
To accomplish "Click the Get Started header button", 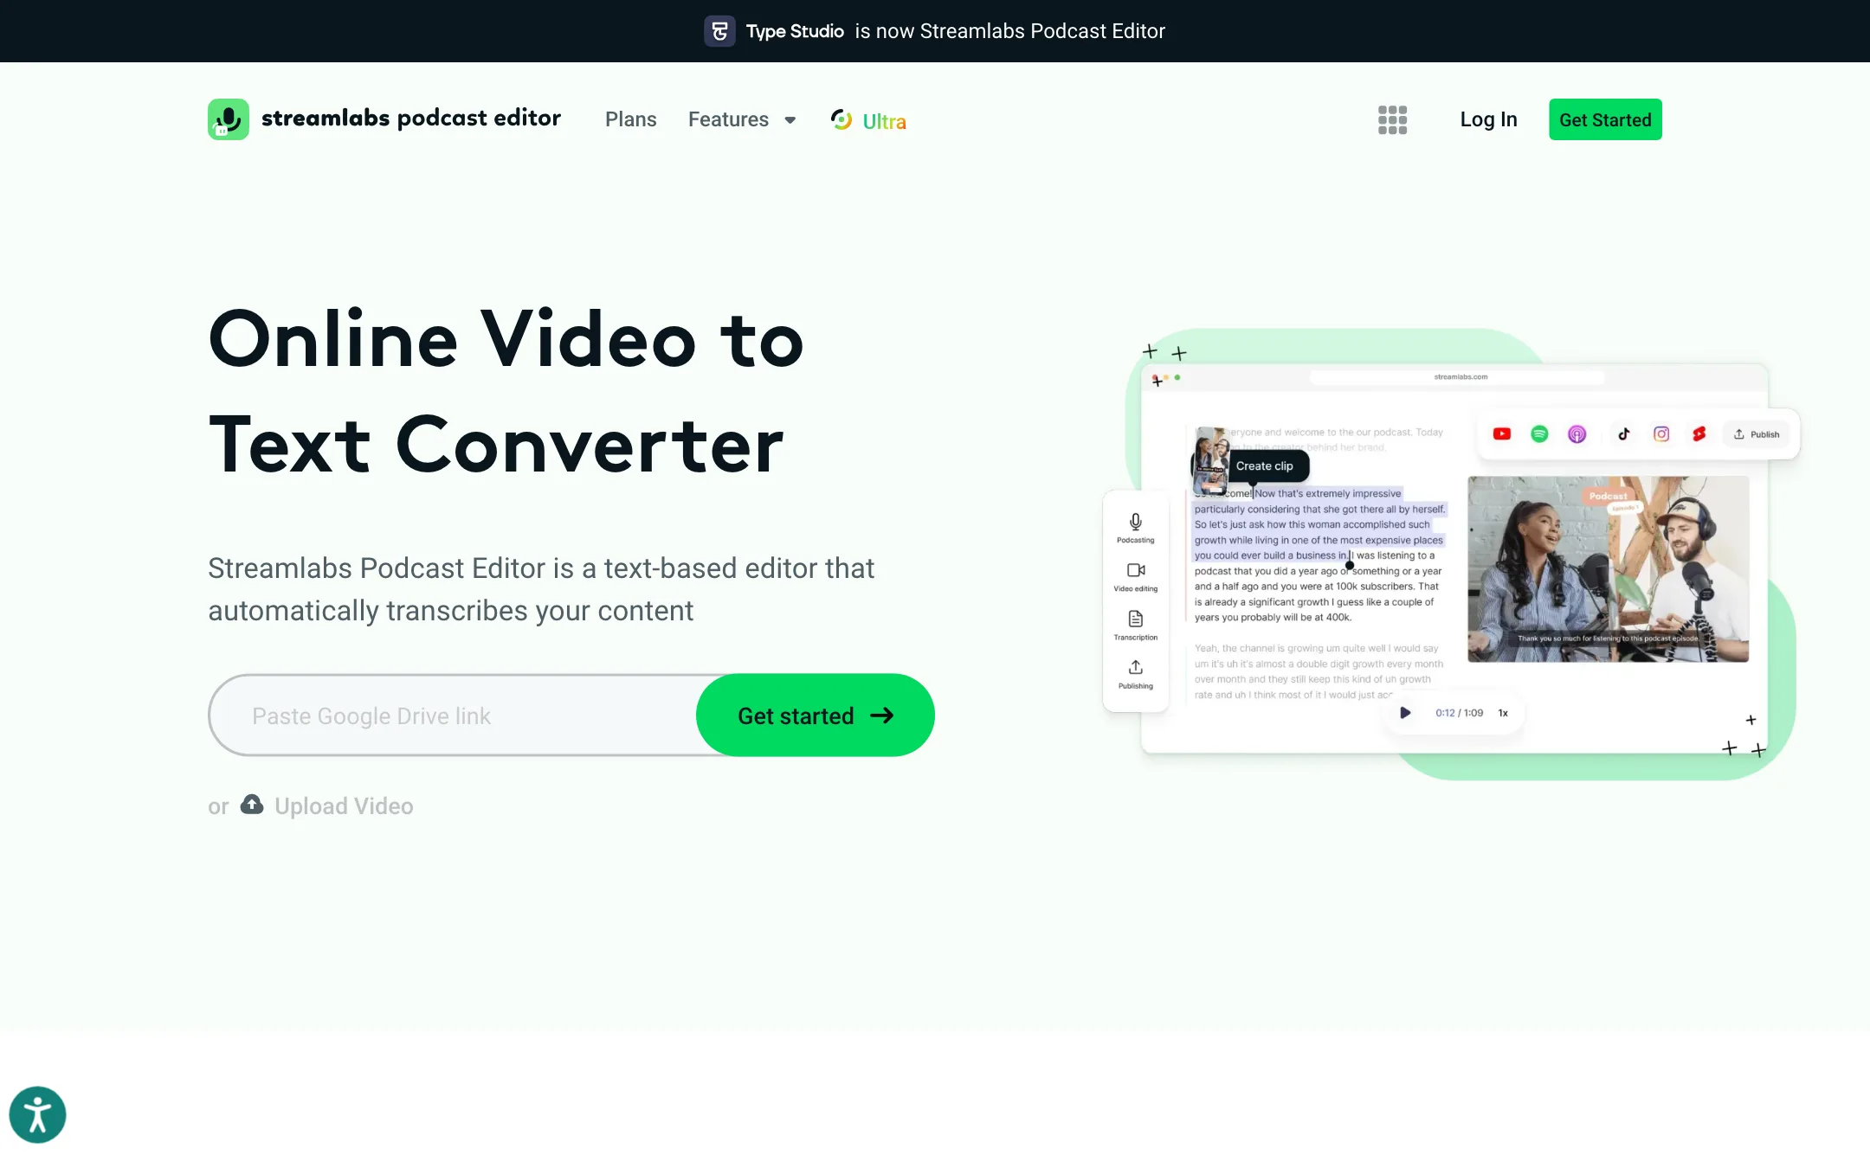I will click(x=1605, y=119).
